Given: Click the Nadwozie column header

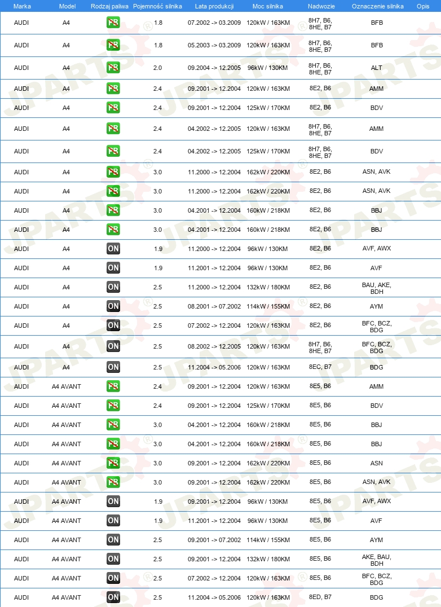Looking at the screenshot, I should (321, 6).
